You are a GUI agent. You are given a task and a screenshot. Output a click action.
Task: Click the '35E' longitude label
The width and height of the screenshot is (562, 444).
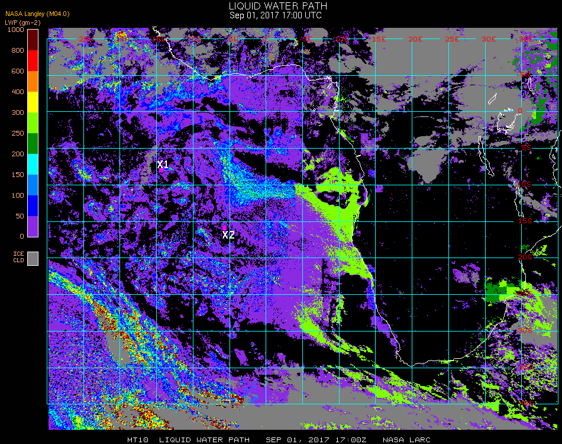pos(526,38)
